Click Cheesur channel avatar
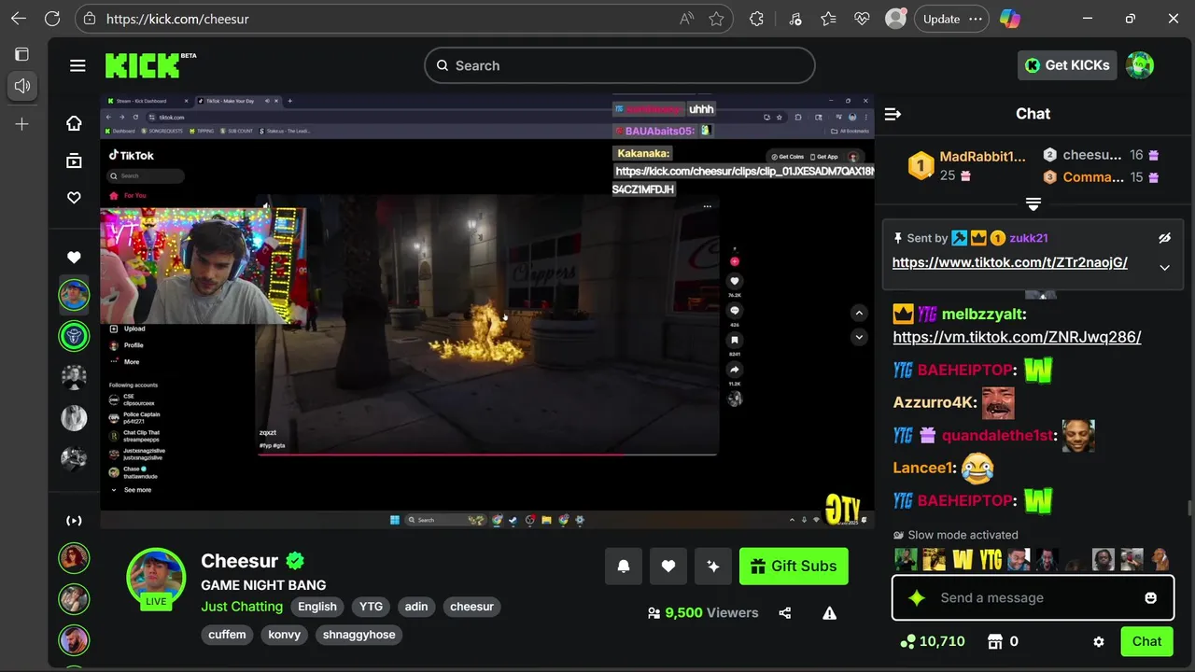Viewport: 1195px width, 672px height. click(x=156, y=578)
